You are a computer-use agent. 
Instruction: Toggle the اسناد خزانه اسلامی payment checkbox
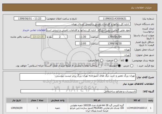click(100, 66)
